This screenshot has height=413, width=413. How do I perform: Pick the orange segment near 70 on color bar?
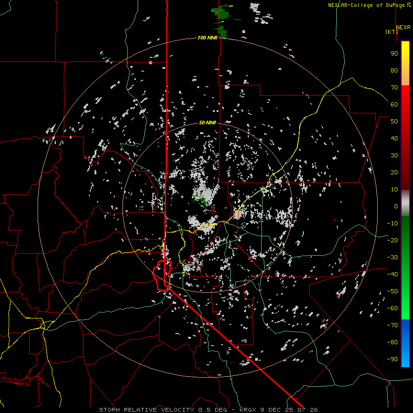tap(405, 79)
